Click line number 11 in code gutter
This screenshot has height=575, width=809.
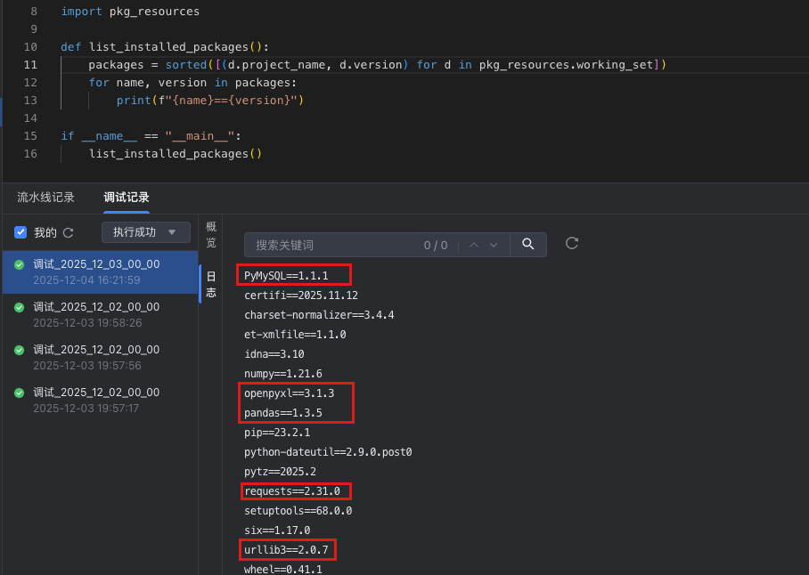click(30, 65)
